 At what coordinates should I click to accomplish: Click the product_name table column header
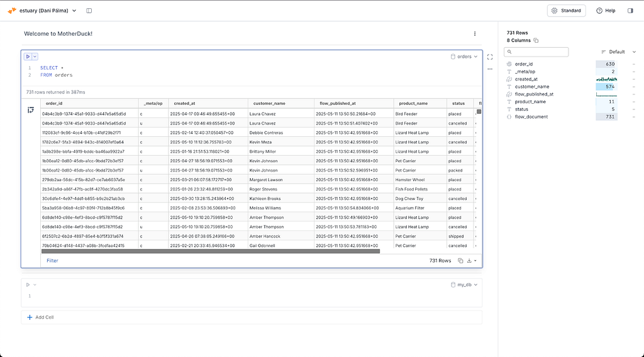[x=419, y=104]
